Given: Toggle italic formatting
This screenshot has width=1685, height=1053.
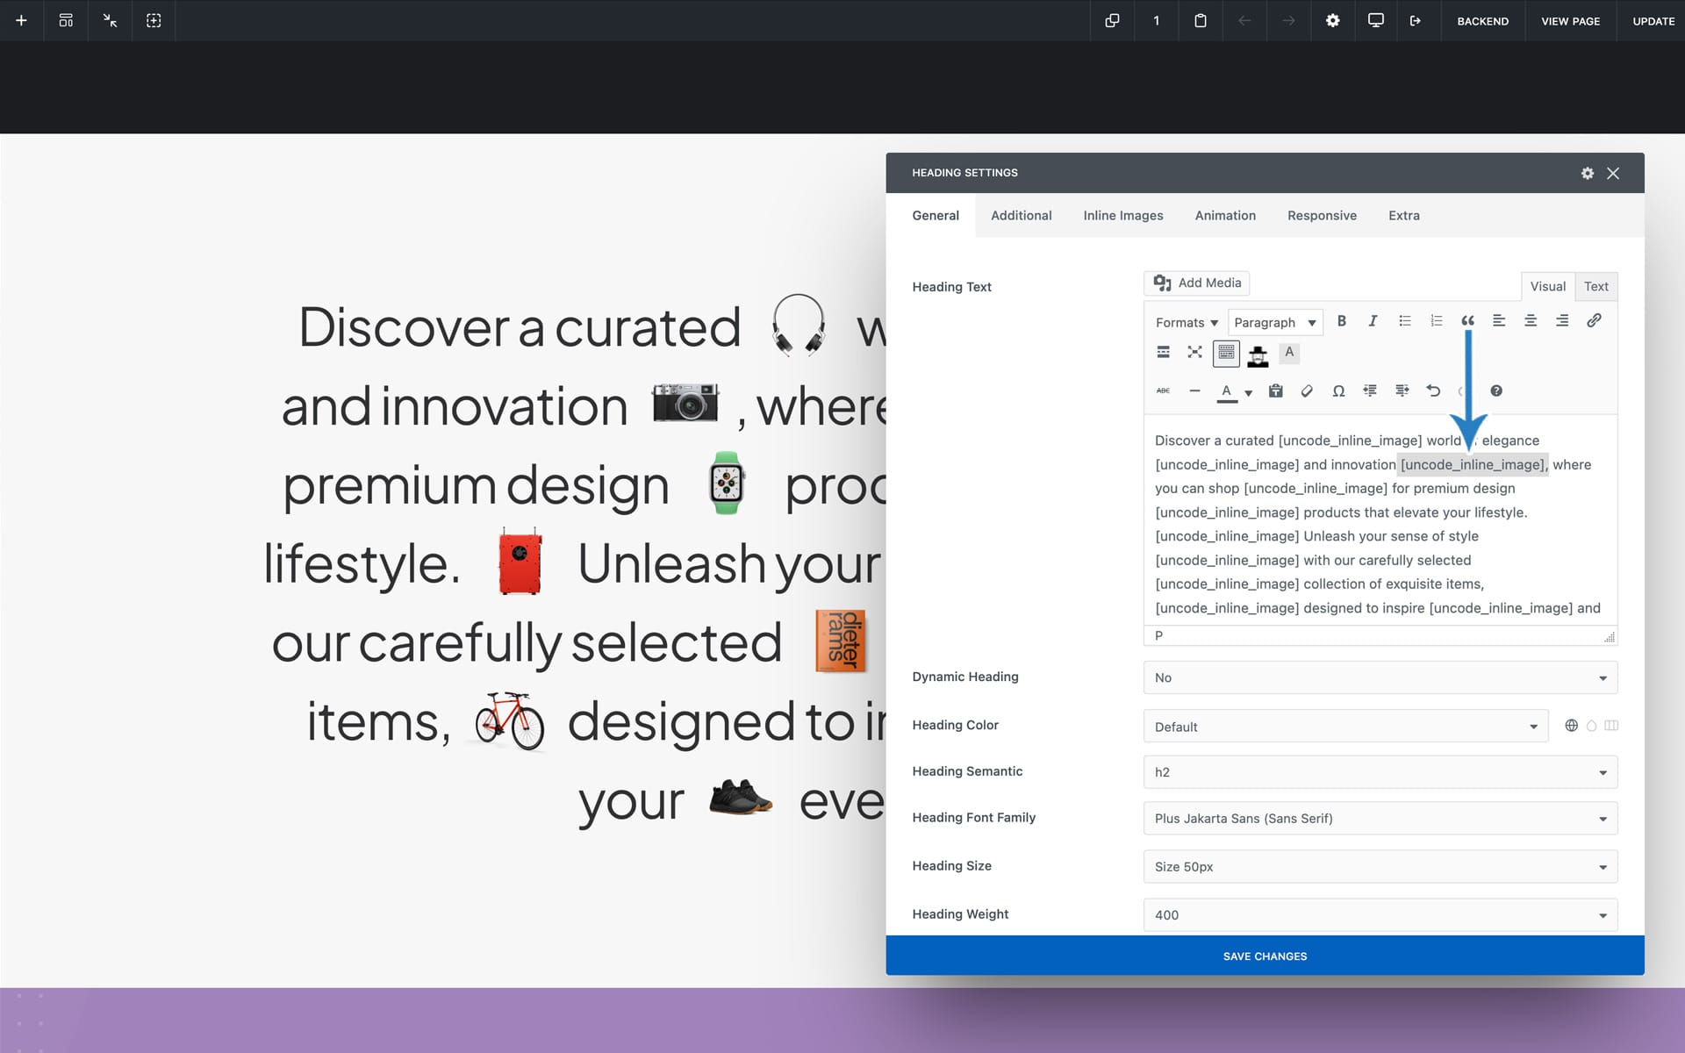Looking at the screenshot, I should pos(1373,321).
